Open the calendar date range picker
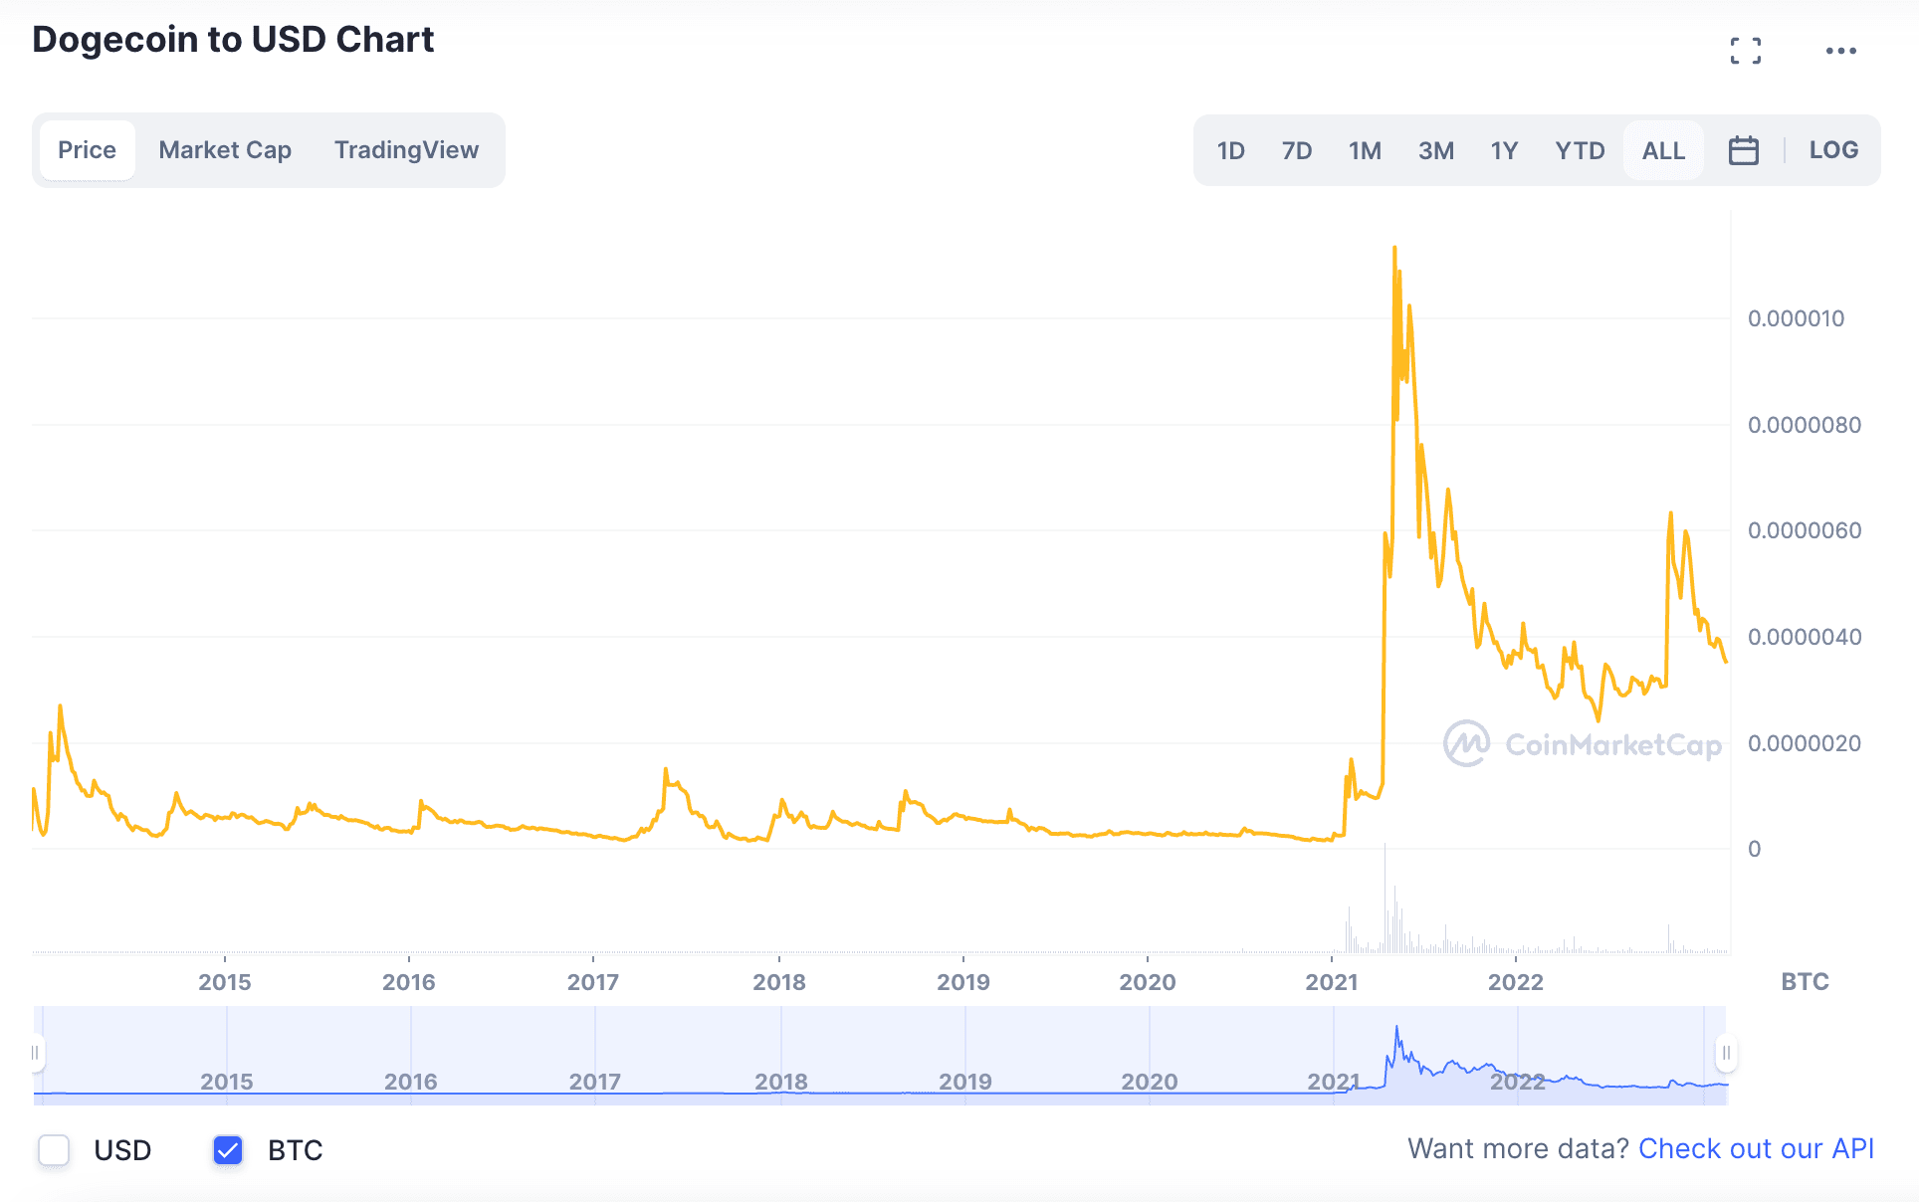Viewport: 1919px width, 1202px height. click(x=1743, y=150)
